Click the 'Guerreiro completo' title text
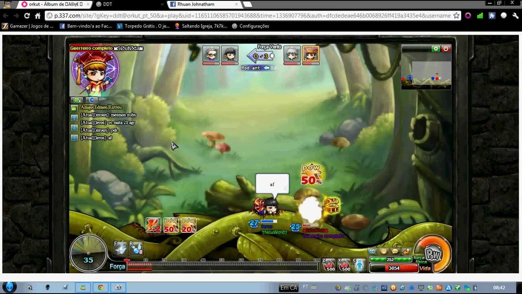The height and width of the screenshot is (294, 522). (x=91, y=48)
